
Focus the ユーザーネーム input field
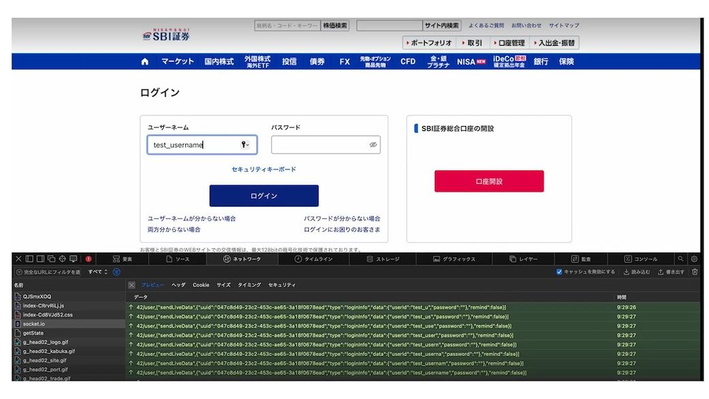pos(202,145)
